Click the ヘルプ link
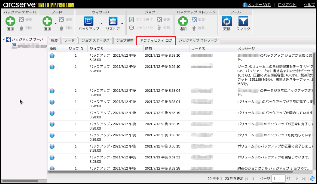The height and width of the screenshot is (184, 317). point(309,5)
